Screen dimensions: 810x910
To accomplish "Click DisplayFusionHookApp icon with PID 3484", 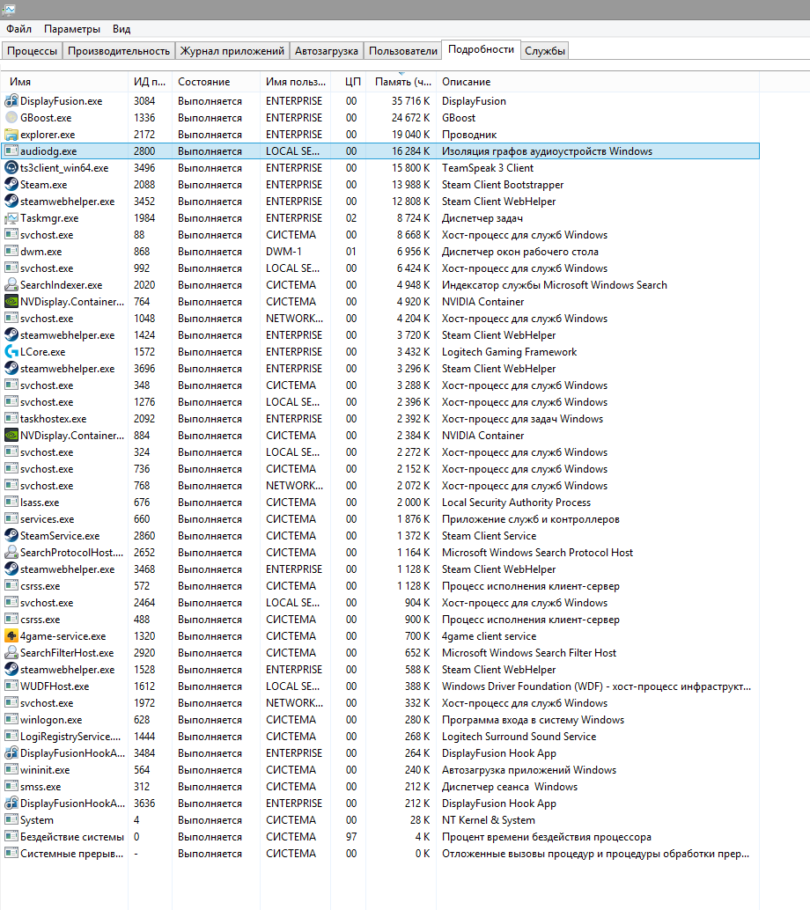I will point(11,753).
